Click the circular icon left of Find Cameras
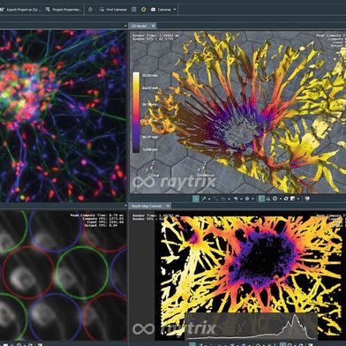346x346 pixels. coord(90,10)
